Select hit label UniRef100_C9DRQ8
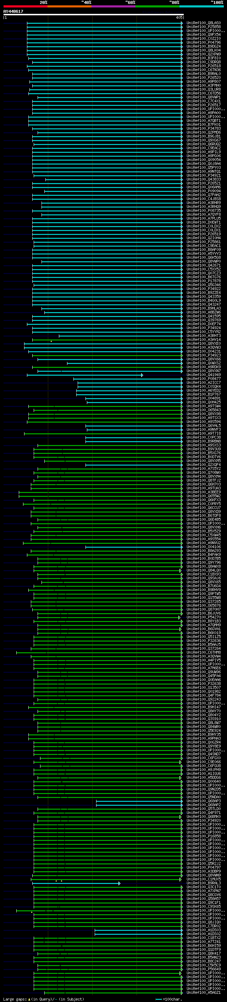Screen dimensions: 227x1002 [204, 62]
